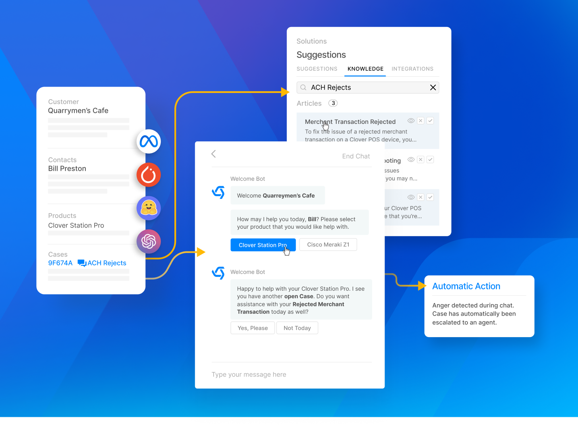This screenshot has height=430, width=578.
Task: Preview the second article with eye icon
Action: (411, 160)
